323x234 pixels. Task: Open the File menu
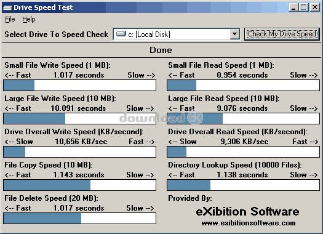[10, 19]
